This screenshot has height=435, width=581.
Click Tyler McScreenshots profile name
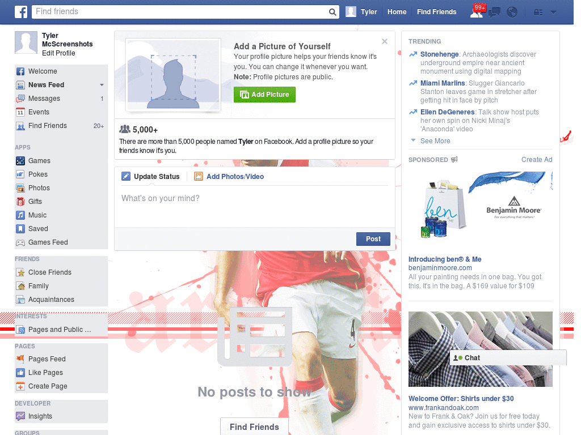click(x=67, y=40)
